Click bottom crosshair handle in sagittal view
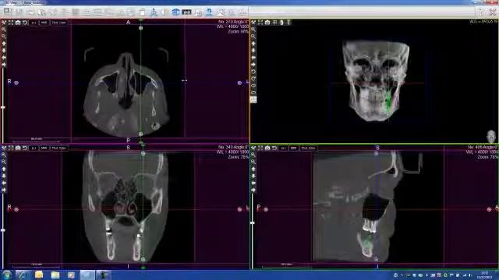The height and width of the screenshot is (280, 499). [x=376, y=259]
